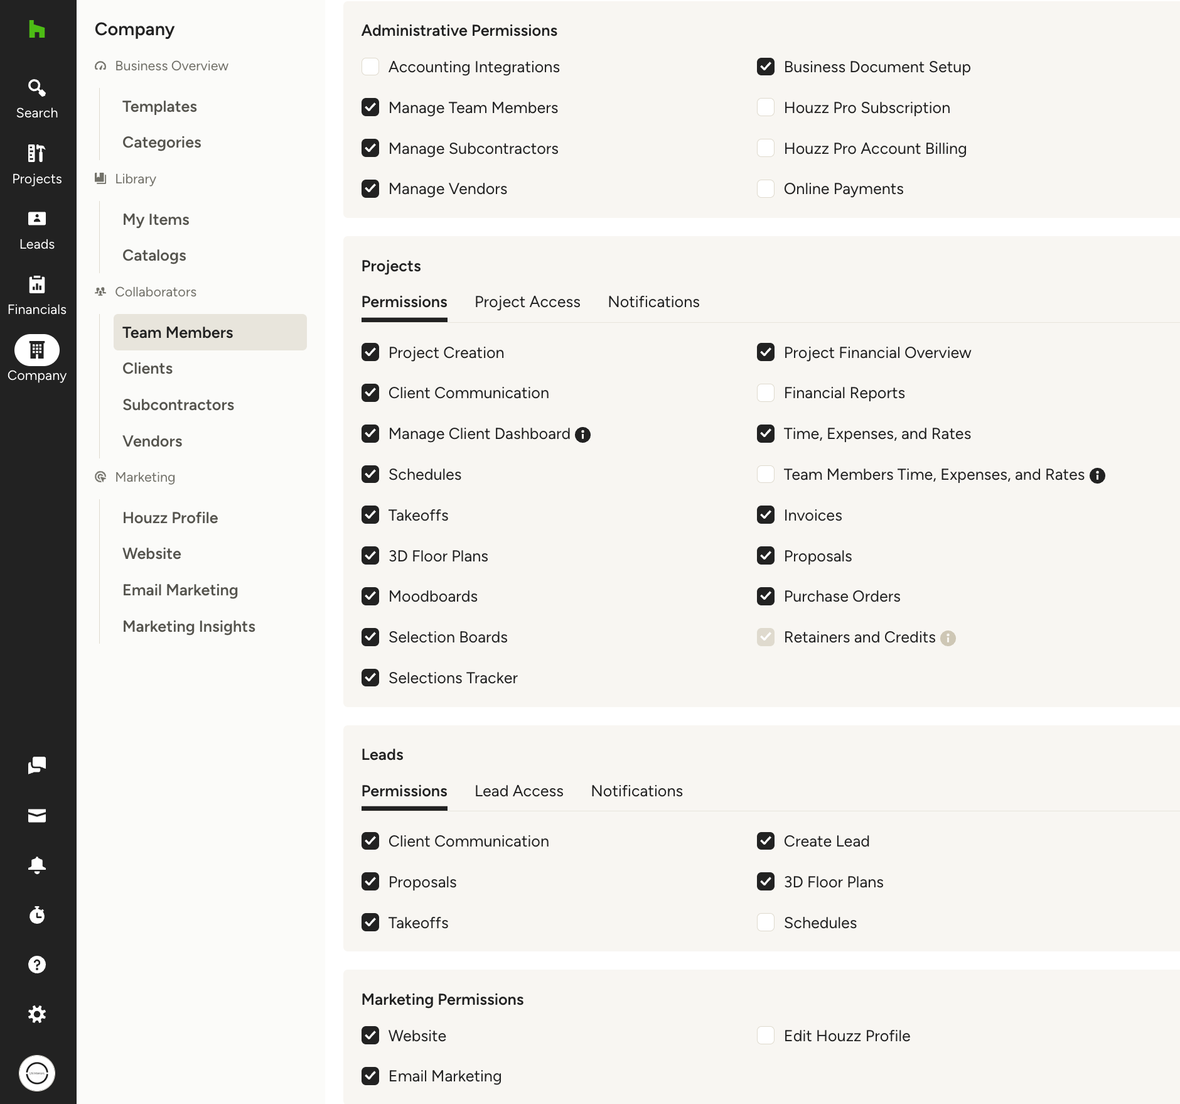
Task: Open the settings gear icon
Action: tap(37, 1014)
